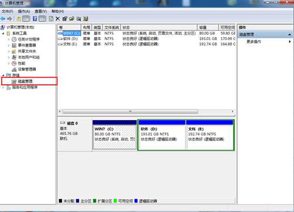
Task: Select 事件查看器 tree node
Action: pyautogui.click(x=27, y=45)
